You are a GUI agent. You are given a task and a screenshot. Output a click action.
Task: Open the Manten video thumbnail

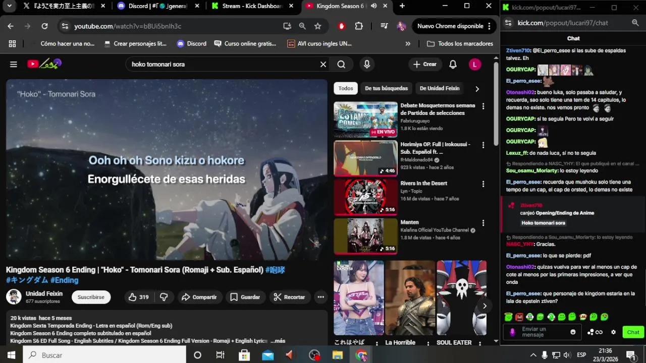(365, 236)
